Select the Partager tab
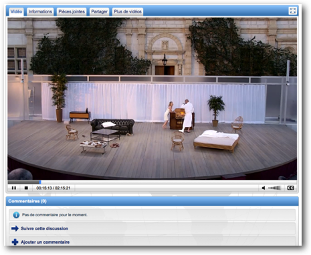The height and width of the screenshot is (255, 311). pos(99,11)
